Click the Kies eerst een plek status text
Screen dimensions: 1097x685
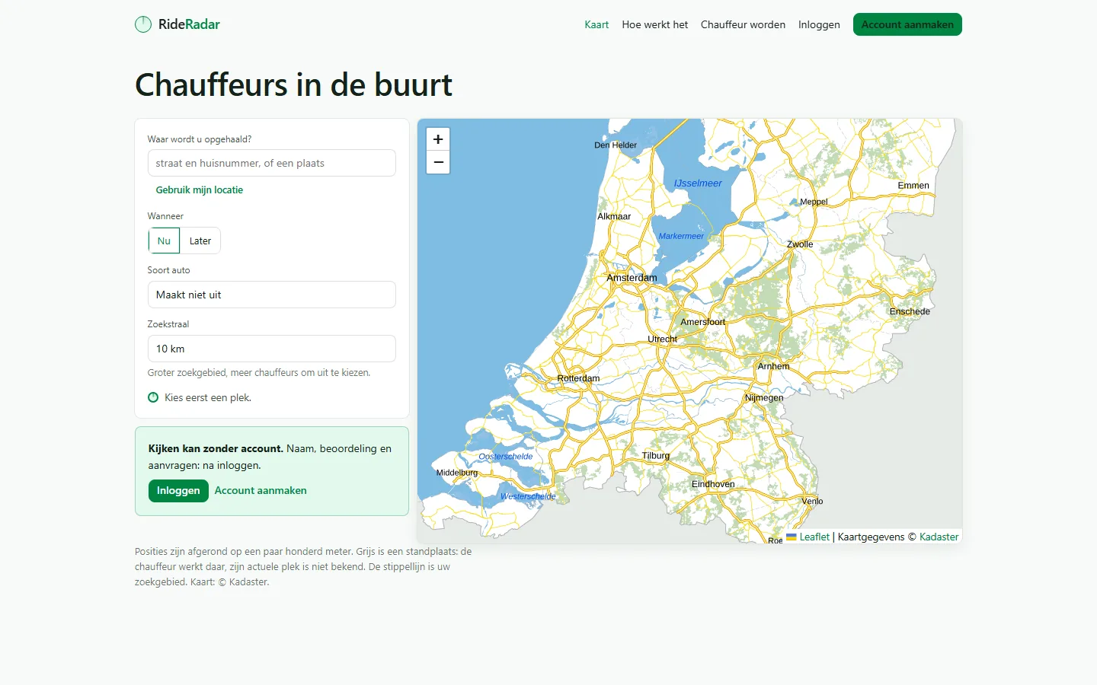point(208,397)
